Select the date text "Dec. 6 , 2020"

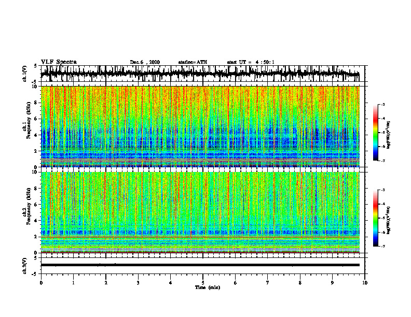[x=145, y=62]
